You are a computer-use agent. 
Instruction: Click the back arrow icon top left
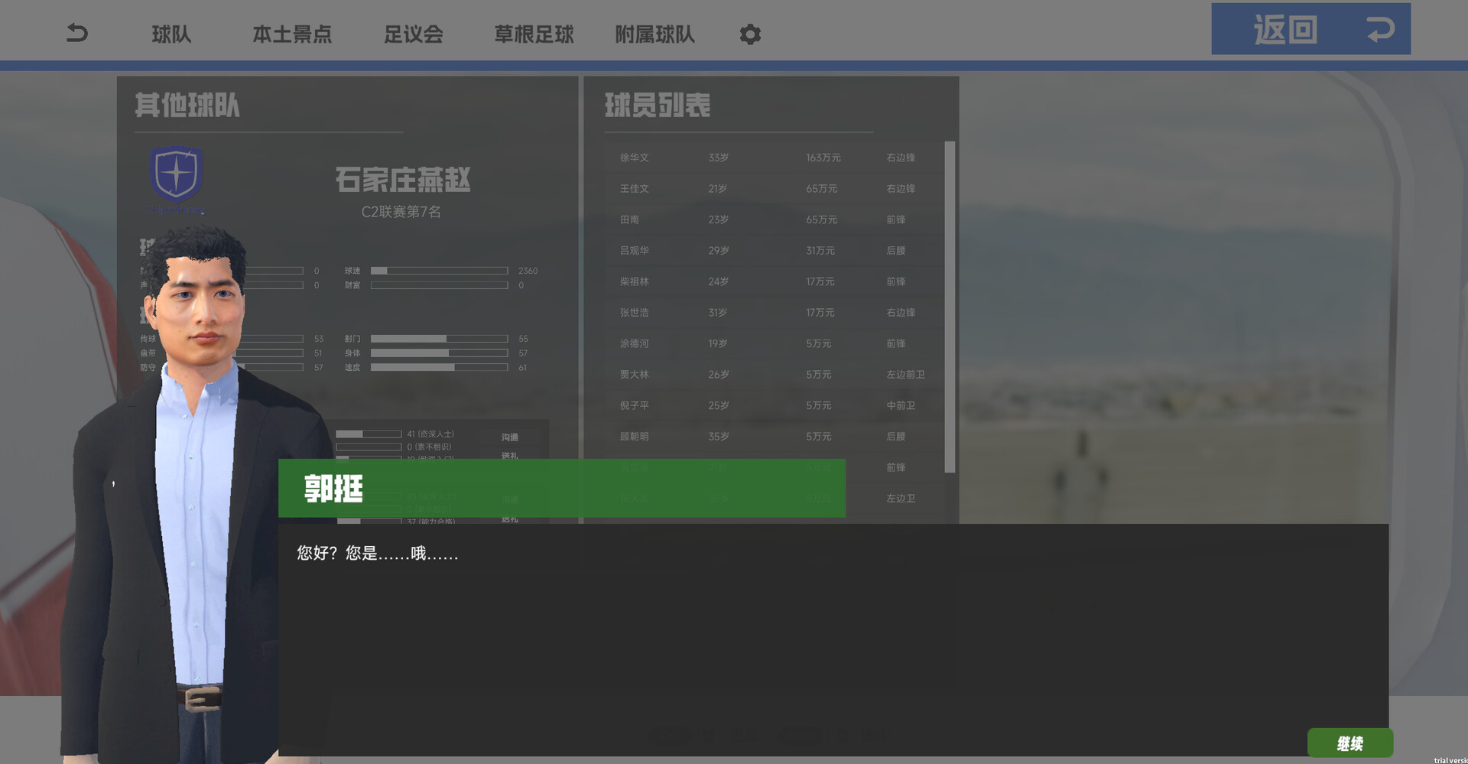(x=75, y=32)
